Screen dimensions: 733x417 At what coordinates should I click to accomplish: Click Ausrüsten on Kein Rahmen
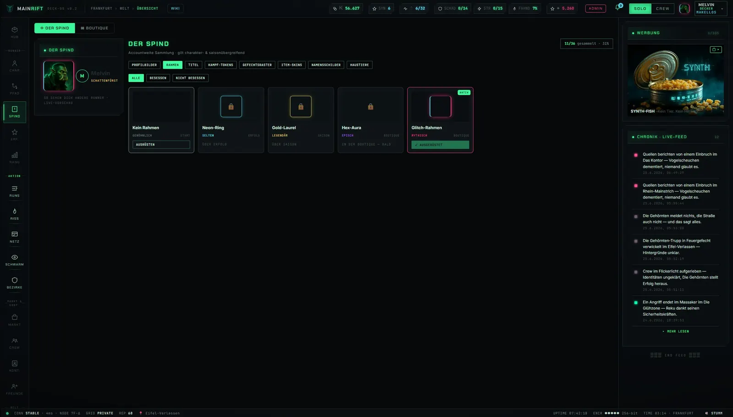[161, 144]
